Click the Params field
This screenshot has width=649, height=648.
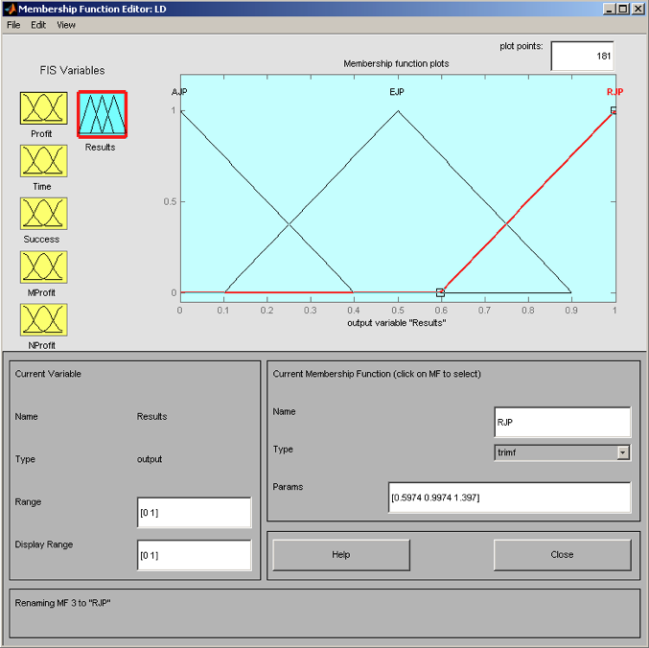pos(509,498)
